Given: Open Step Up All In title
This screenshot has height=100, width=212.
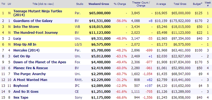Looking at the screenshot, I should pyautogui.click(x=25, y=45).
